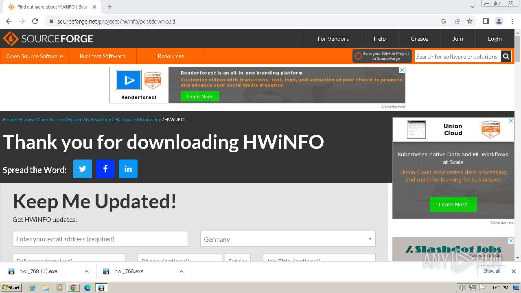Open the Business Software tab

102,56
